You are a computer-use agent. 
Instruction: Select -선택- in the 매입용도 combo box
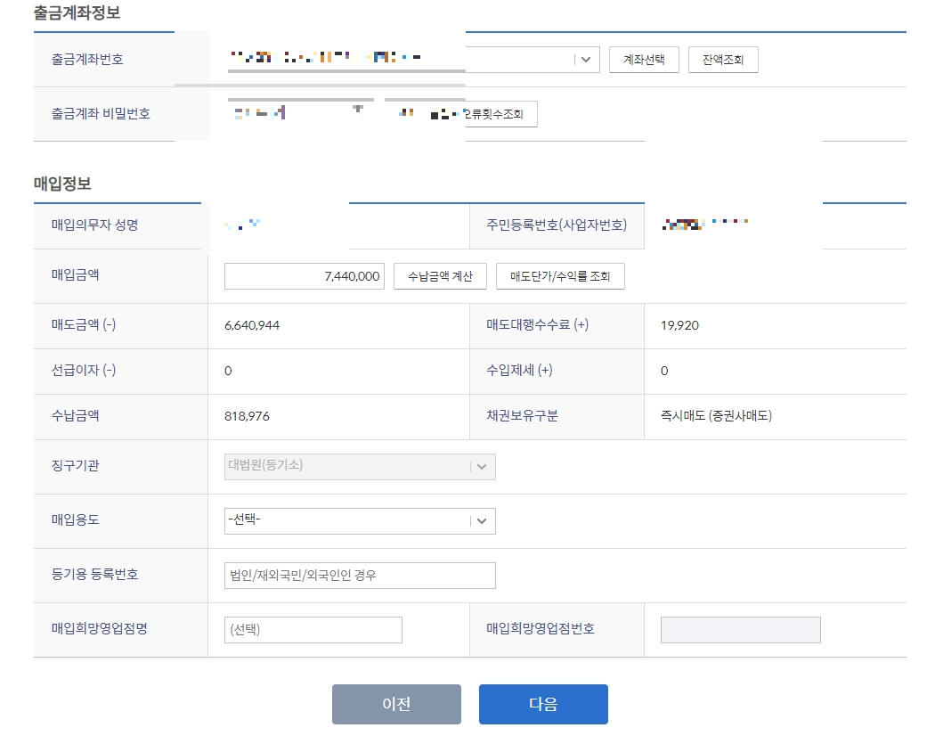tap(360, 520)
